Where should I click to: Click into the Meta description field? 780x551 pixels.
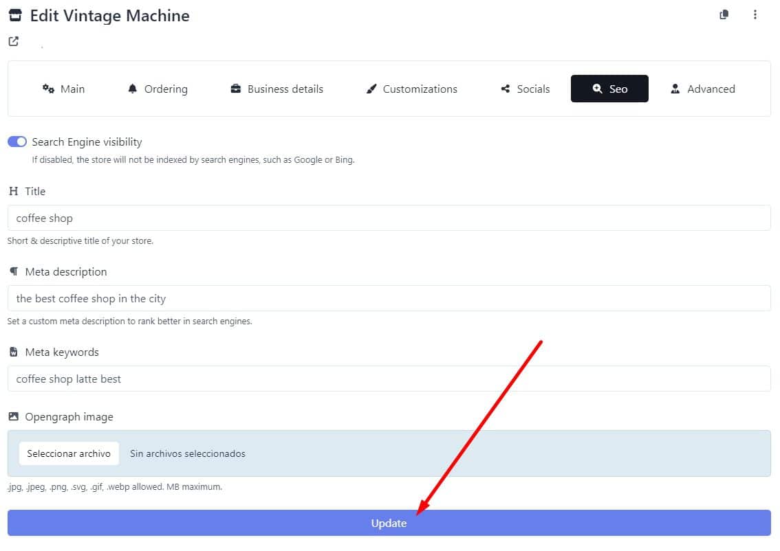[x=389, y=298]
